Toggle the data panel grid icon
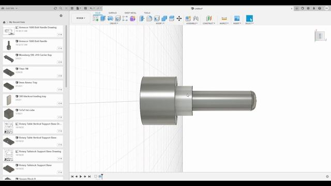 72,8
